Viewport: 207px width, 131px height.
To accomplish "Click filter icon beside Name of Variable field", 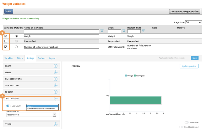I will pos(102,31).
